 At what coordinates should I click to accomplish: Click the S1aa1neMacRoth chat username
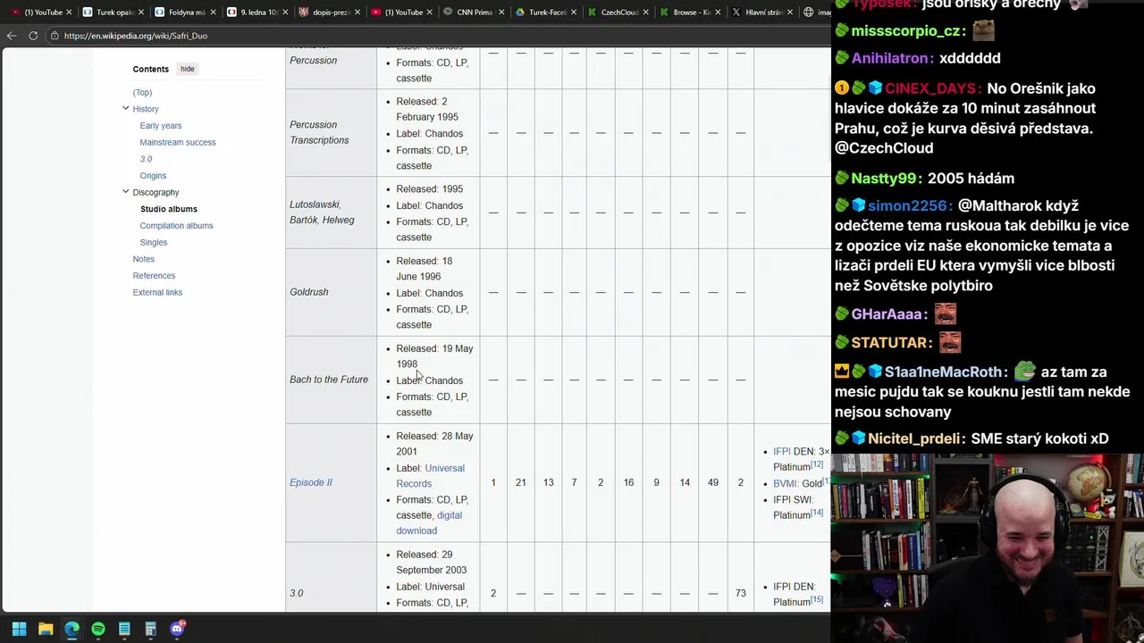pyautogui.click(x=944, y=372)
